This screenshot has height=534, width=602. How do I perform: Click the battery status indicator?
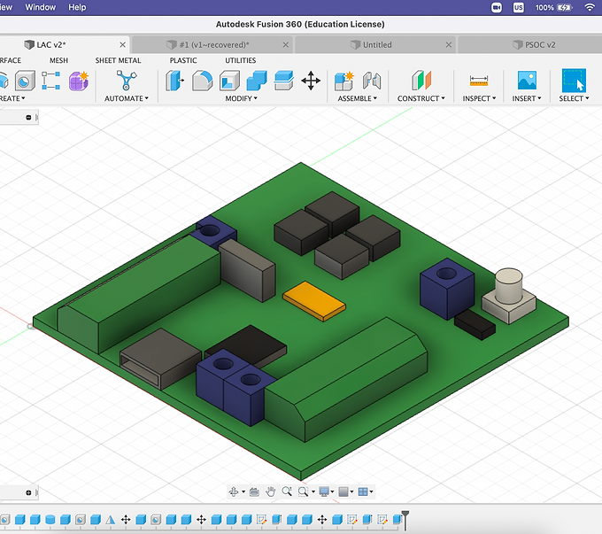(x=553, y=7)
